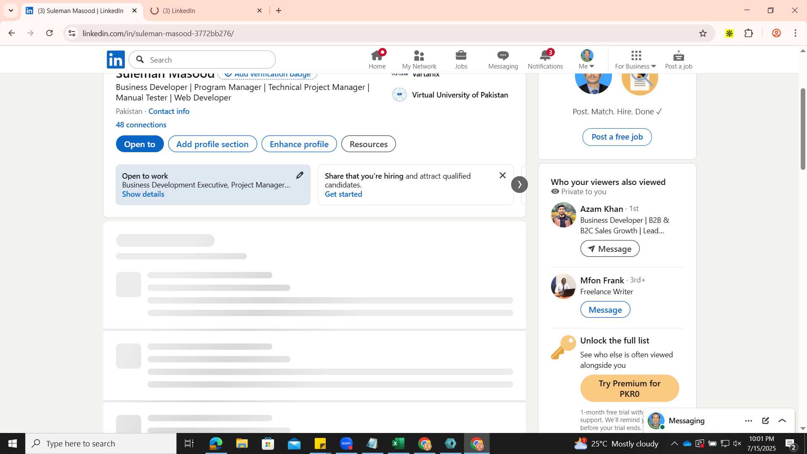Image resolution: width=807 pixels, height=454 pixels.
Task: Click the Open to button
Action: [140, 144]
